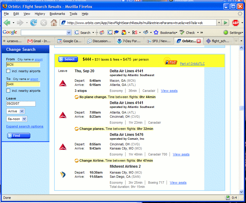Close the Orbitz tab with red X
Image resolution: width=246 pixels, height=203 pixels.
199,41
